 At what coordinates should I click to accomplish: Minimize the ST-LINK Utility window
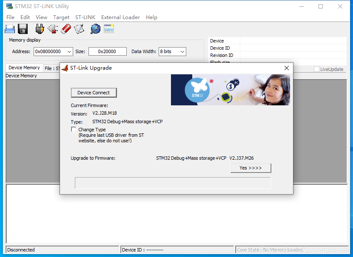302,6
